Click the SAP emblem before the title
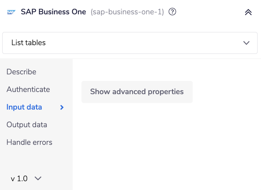The width and height of the screenshot is (261, 190). pyautogui.click(x=11, y=11)
